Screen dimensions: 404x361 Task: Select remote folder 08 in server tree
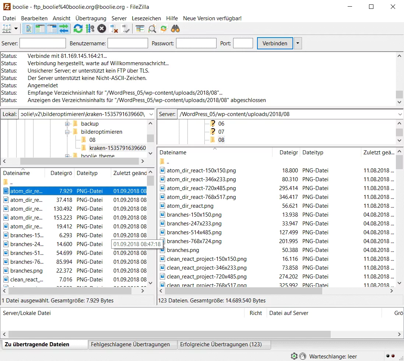pyautogui.click(x=221, y=140)
